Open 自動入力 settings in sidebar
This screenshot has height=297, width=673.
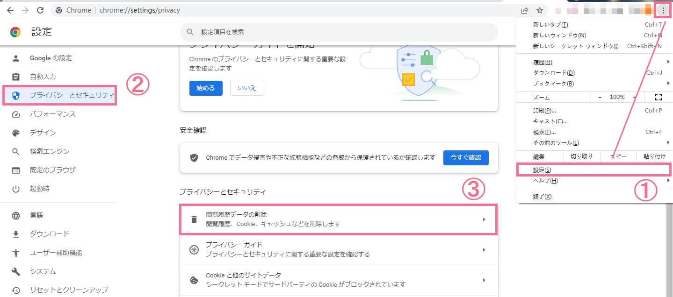(x=58, y=77)
